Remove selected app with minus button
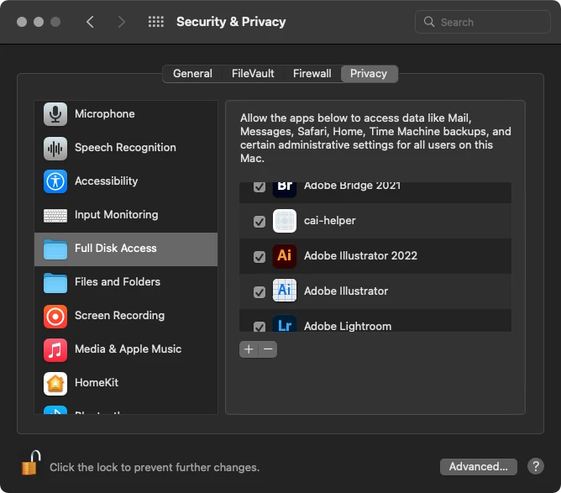 pos(268,349)
